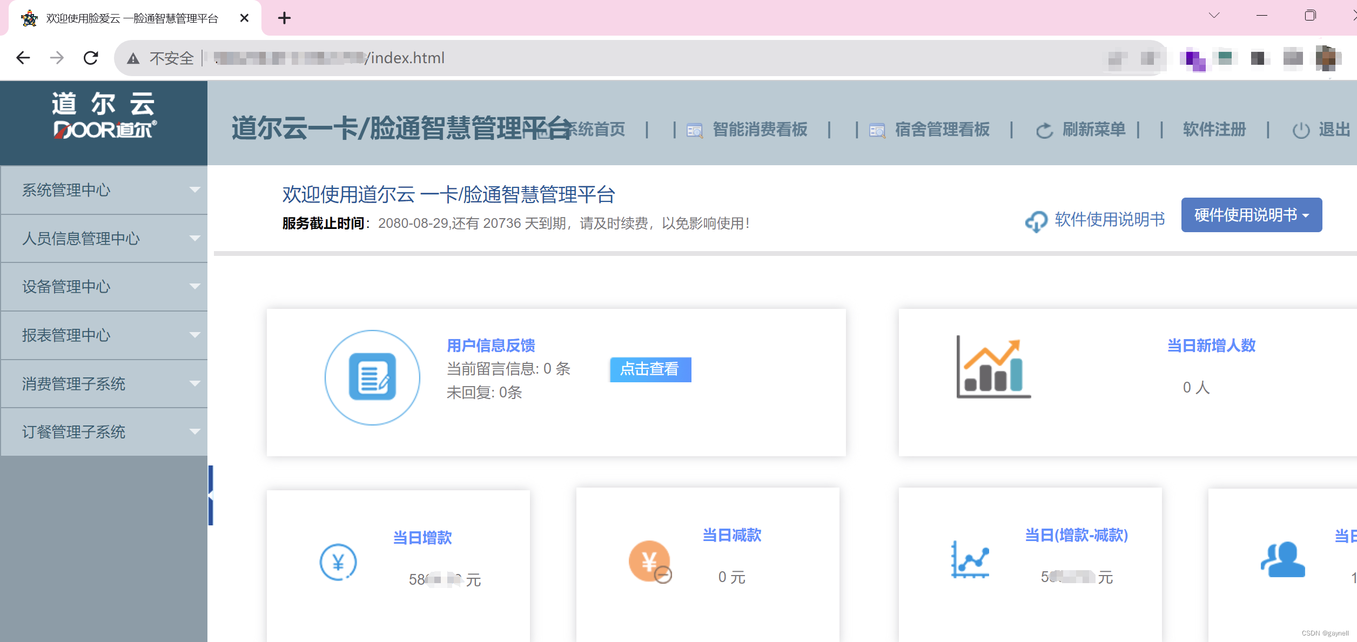Click the cloud download icon

[1037, 221]
